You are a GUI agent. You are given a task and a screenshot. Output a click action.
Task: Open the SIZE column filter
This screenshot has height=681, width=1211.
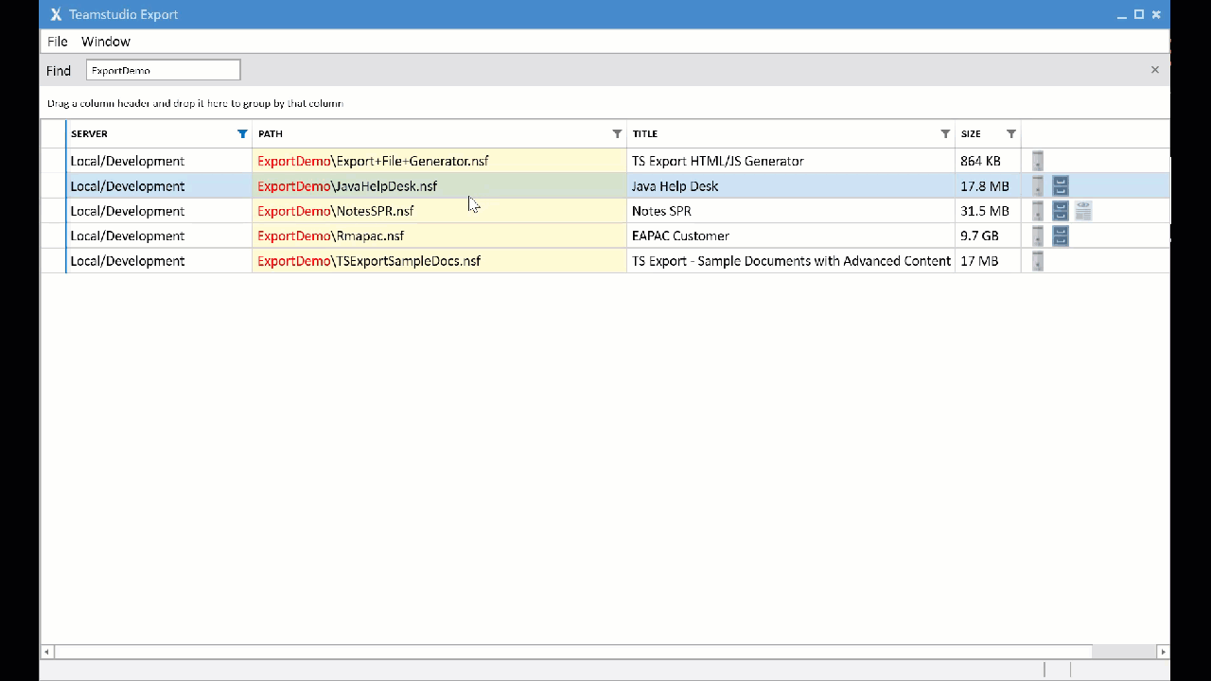click(x=1010, y=133)
